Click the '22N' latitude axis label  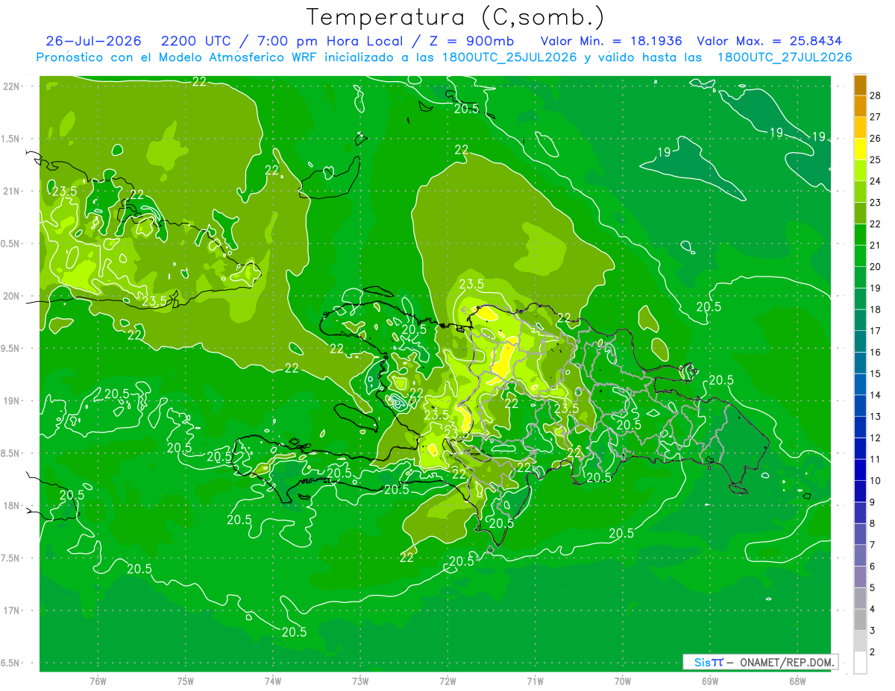11,86
